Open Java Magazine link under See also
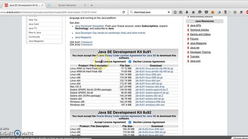248x139 pixels. pos(83,37)
